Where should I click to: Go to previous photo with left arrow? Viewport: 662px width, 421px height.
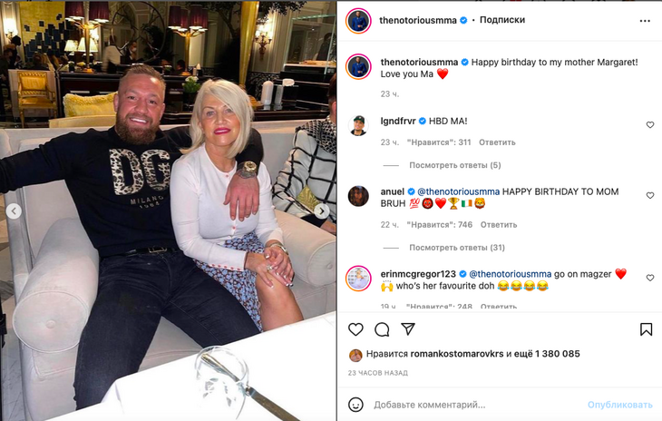[14, 210]
